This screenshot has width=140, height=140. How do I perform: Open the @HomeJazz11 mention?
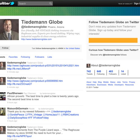[x=51, y=115]
